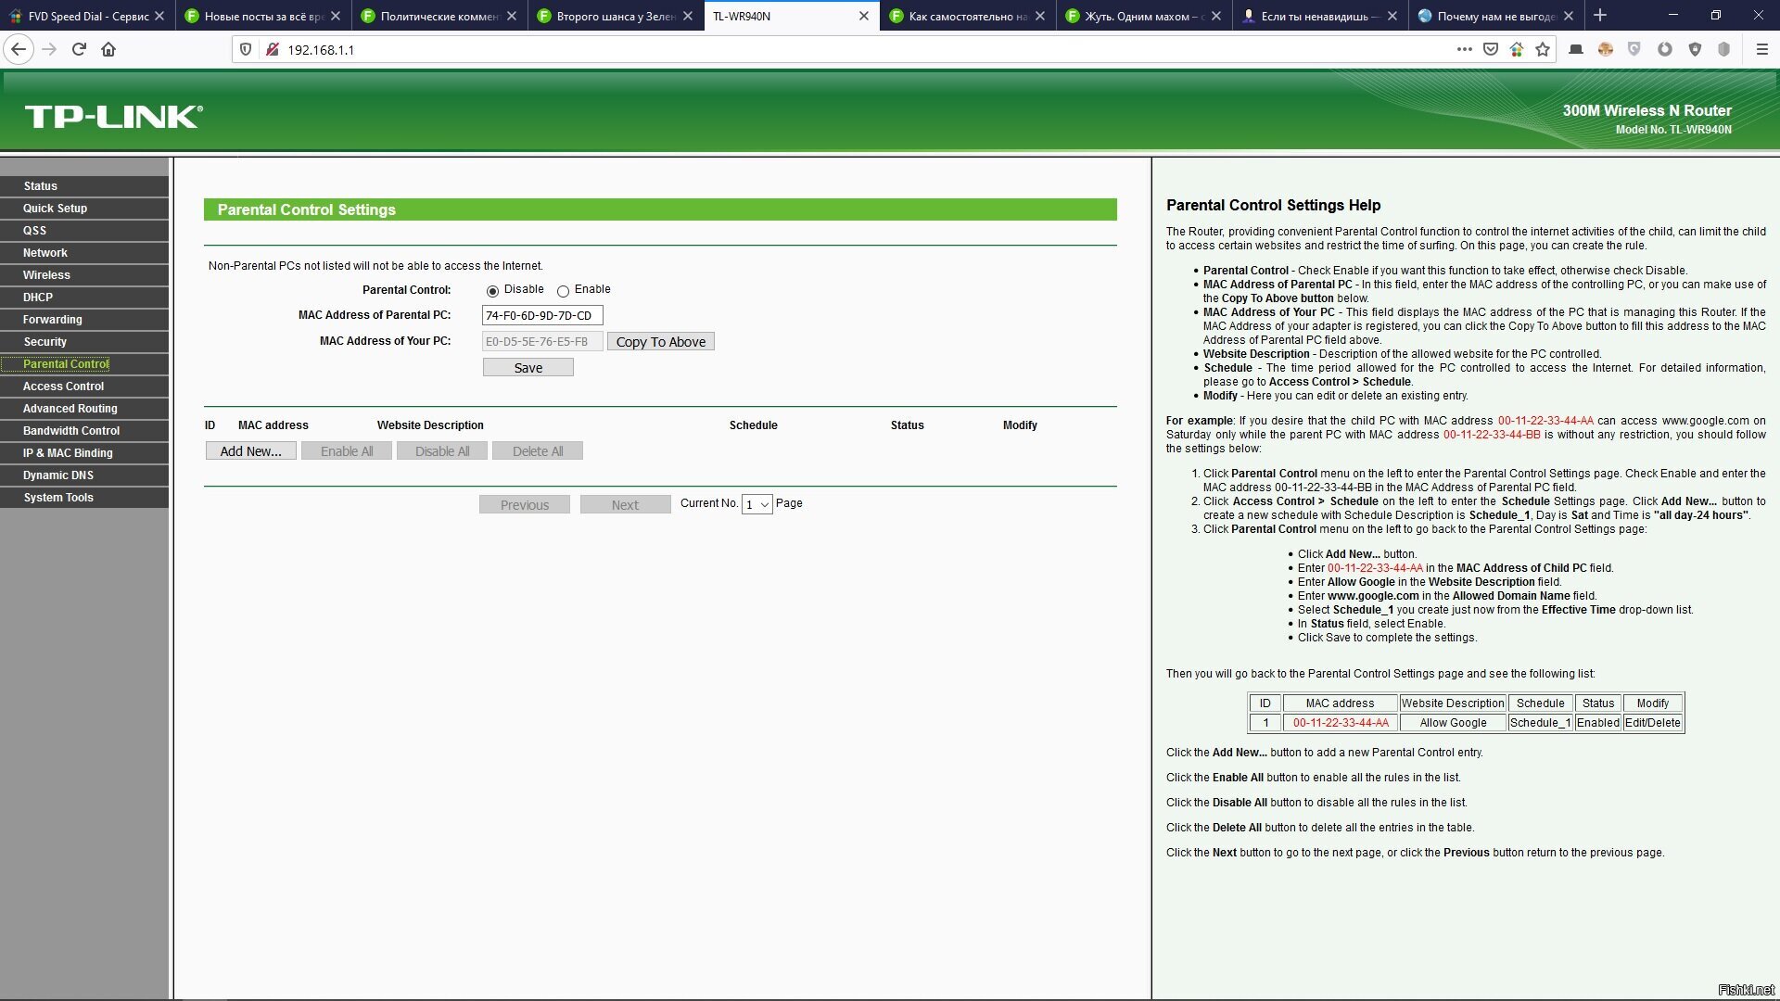The width and height of the screenshot is (1780, 1001).
Task: Open the DHCP sidebar section
Action: click(x=38, y=297)
